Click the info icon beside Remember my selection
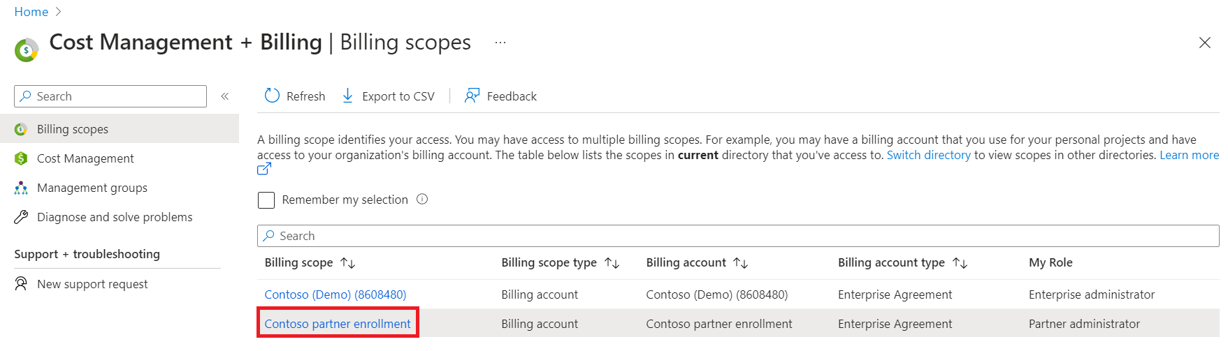The height and width of the screenshot is (351, 1228). 422,200
